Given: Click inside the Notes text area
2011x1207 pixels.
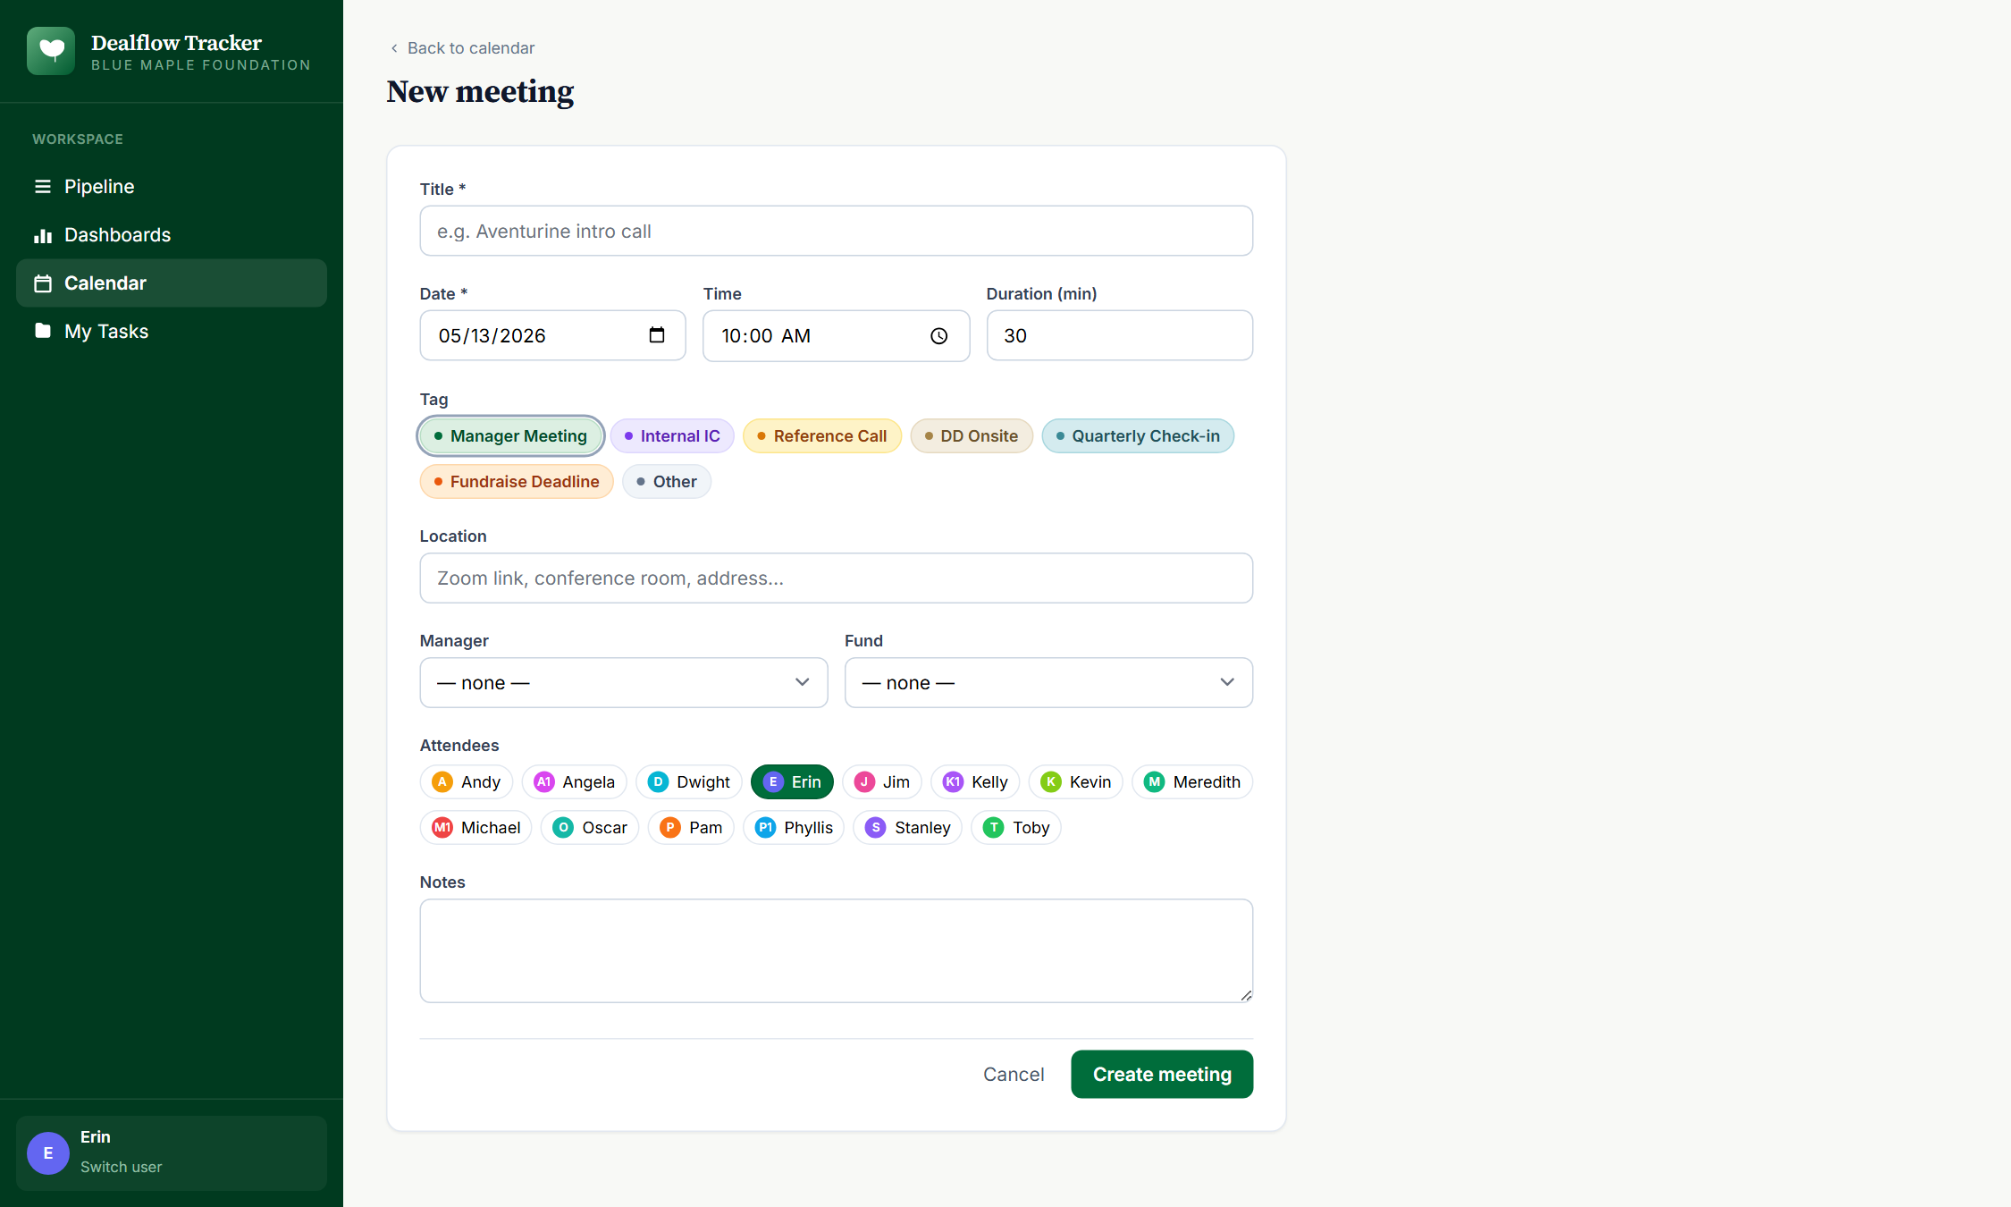Looking at the screenshot, I should click(x=837, y=950).
